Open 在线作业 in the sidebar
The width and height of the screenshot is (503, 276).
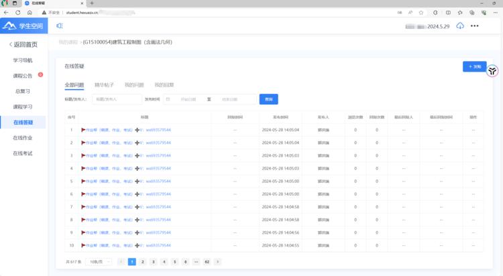23,138
